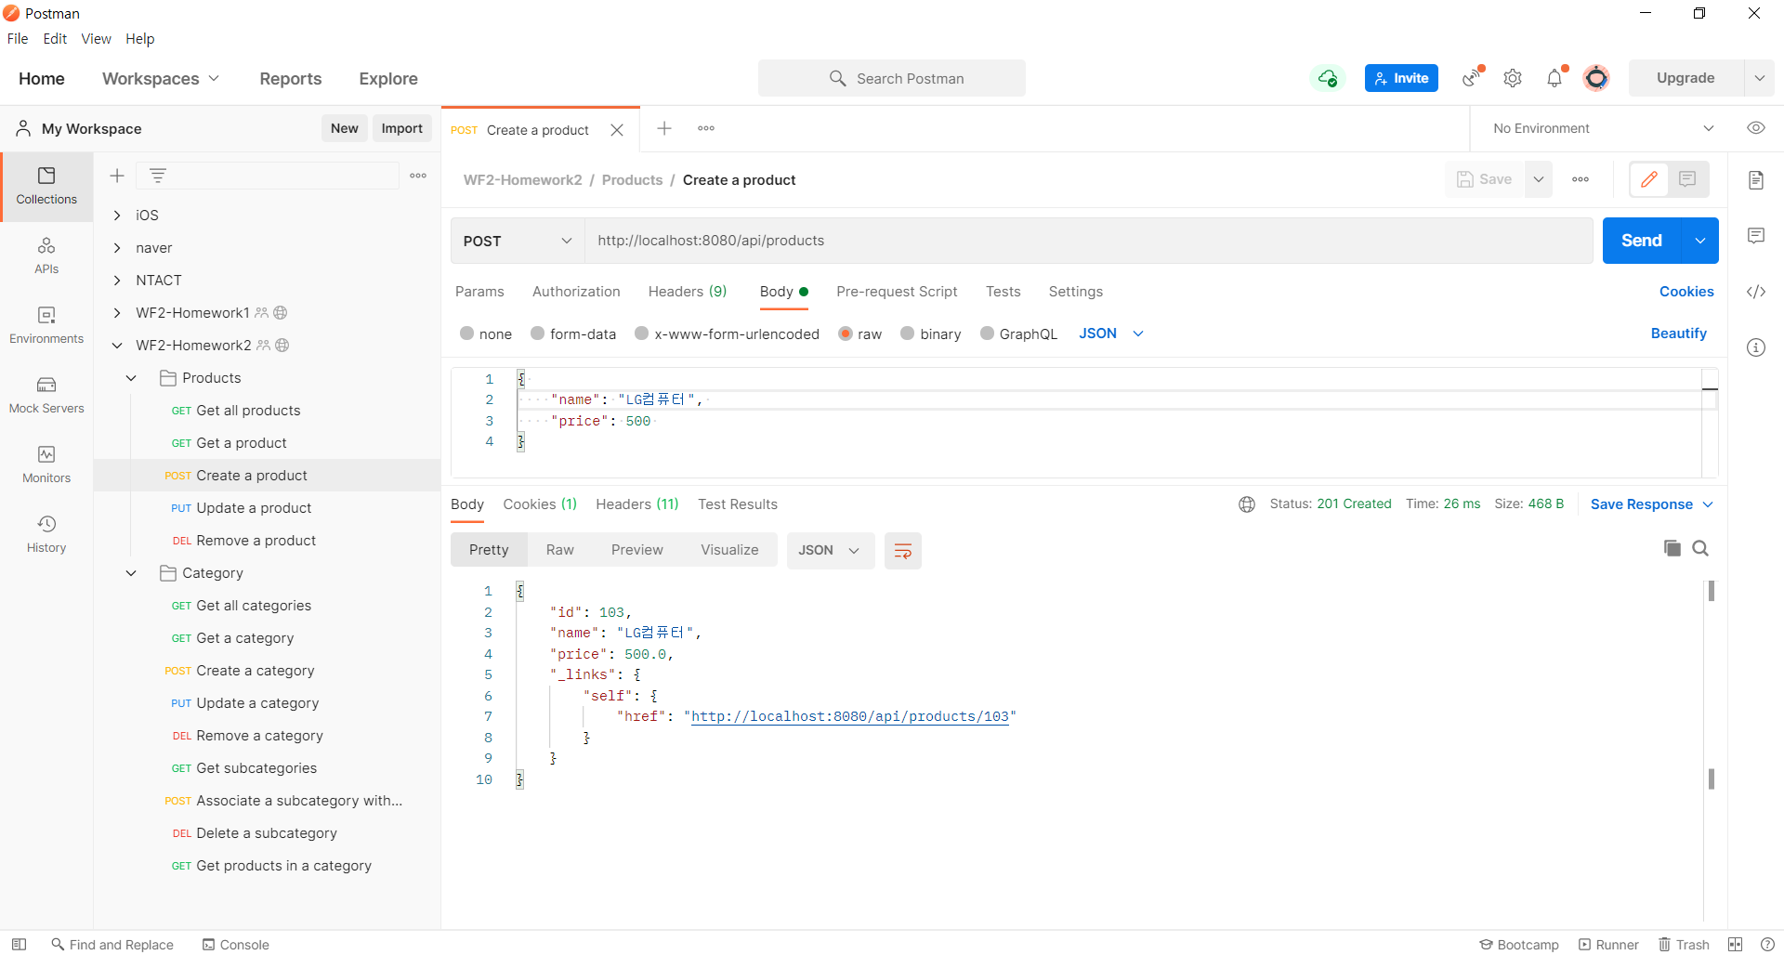Image resolution: width=1784 pixels, height=955 pixels.
Task: Open the HTTP method POST dropdown
Action: (x=518, y=241)
